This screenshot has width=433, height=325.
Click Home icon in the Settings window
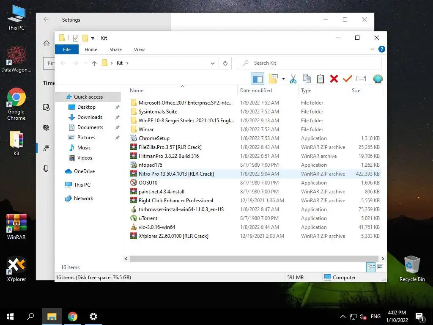coord(47,44)
